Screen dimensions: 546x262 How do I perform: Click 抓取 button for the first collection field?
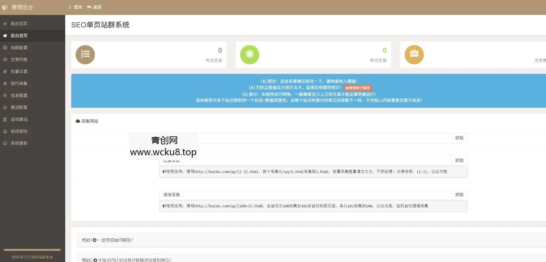pyautogui.click(x=459, y=138)
